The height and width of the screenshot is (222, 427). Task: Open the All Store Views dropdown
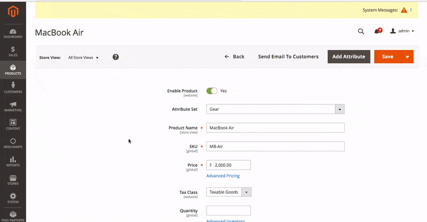(83, 57)
